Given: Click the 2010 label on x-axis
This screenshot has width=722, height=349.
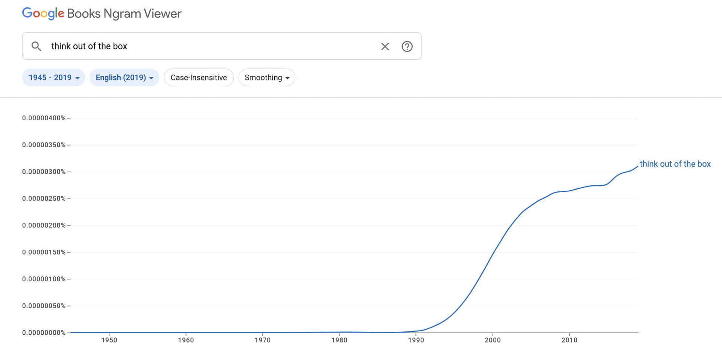Looking at the screenshot, I should [569, 340].
